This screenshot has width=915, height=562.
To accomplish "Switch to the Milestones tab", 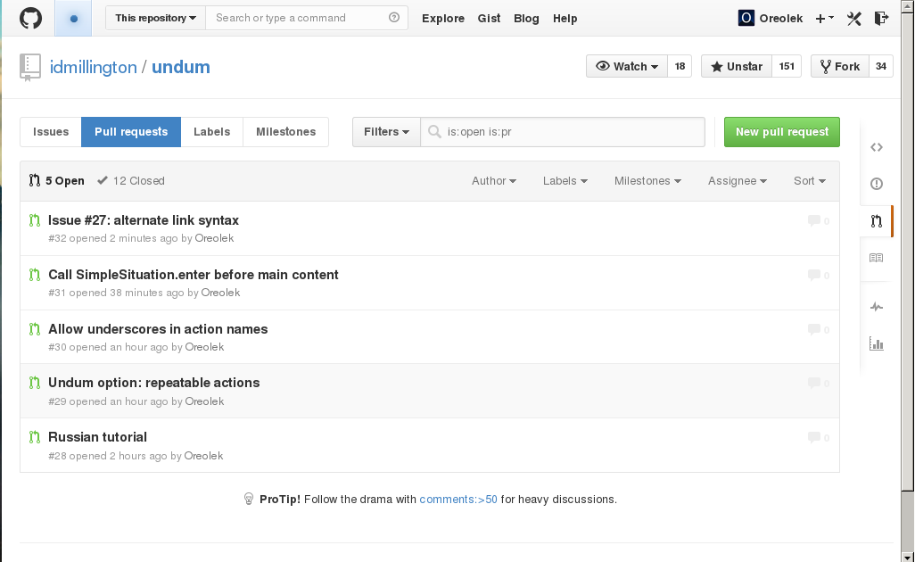I will tap(286, 132).
